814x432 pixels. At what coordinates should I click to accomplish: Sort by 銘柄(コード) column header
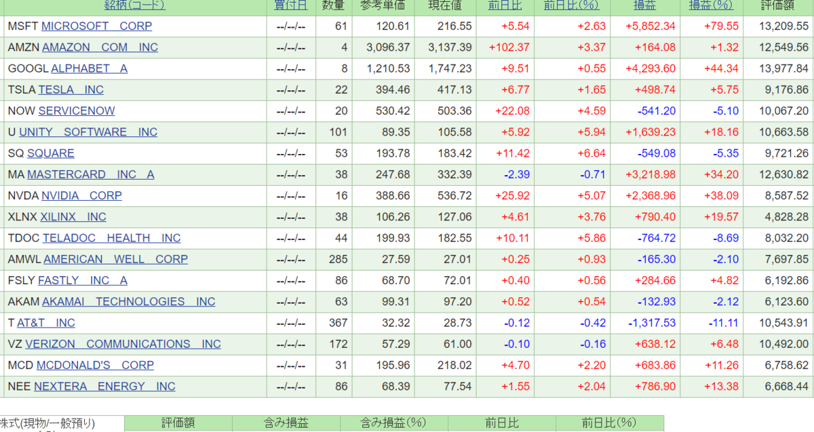134,5
